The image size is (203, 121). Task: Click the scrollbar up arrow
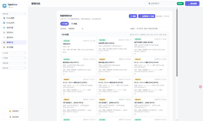click(x=177, y=8)
